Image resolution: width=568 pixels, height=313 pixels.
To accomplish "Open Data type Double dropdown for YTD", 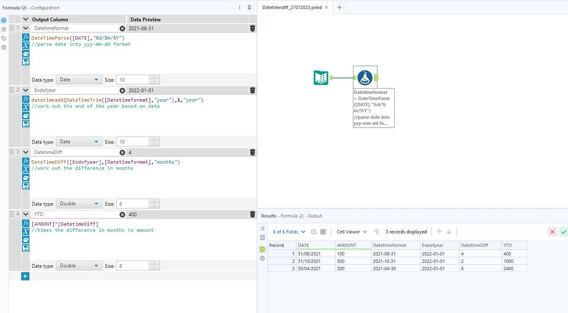I will coord(79,266).
